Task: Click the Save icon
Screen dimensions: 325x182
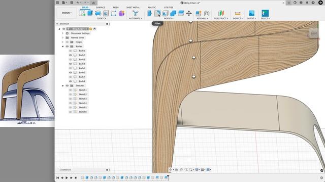Action: [x=72, y=3]
